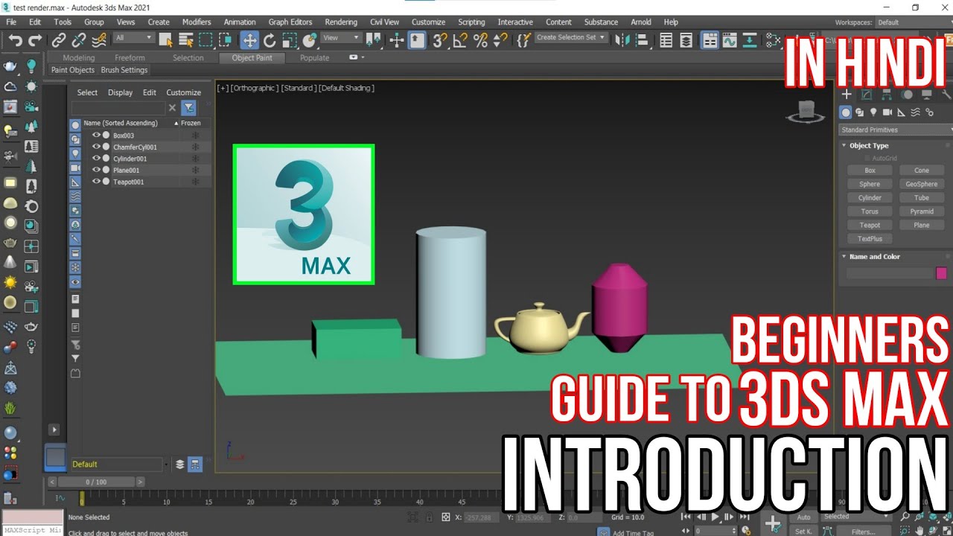Click the GeoSphere primitive button
The height and width of the screenshot is (536, 953).
pos(922,184)
